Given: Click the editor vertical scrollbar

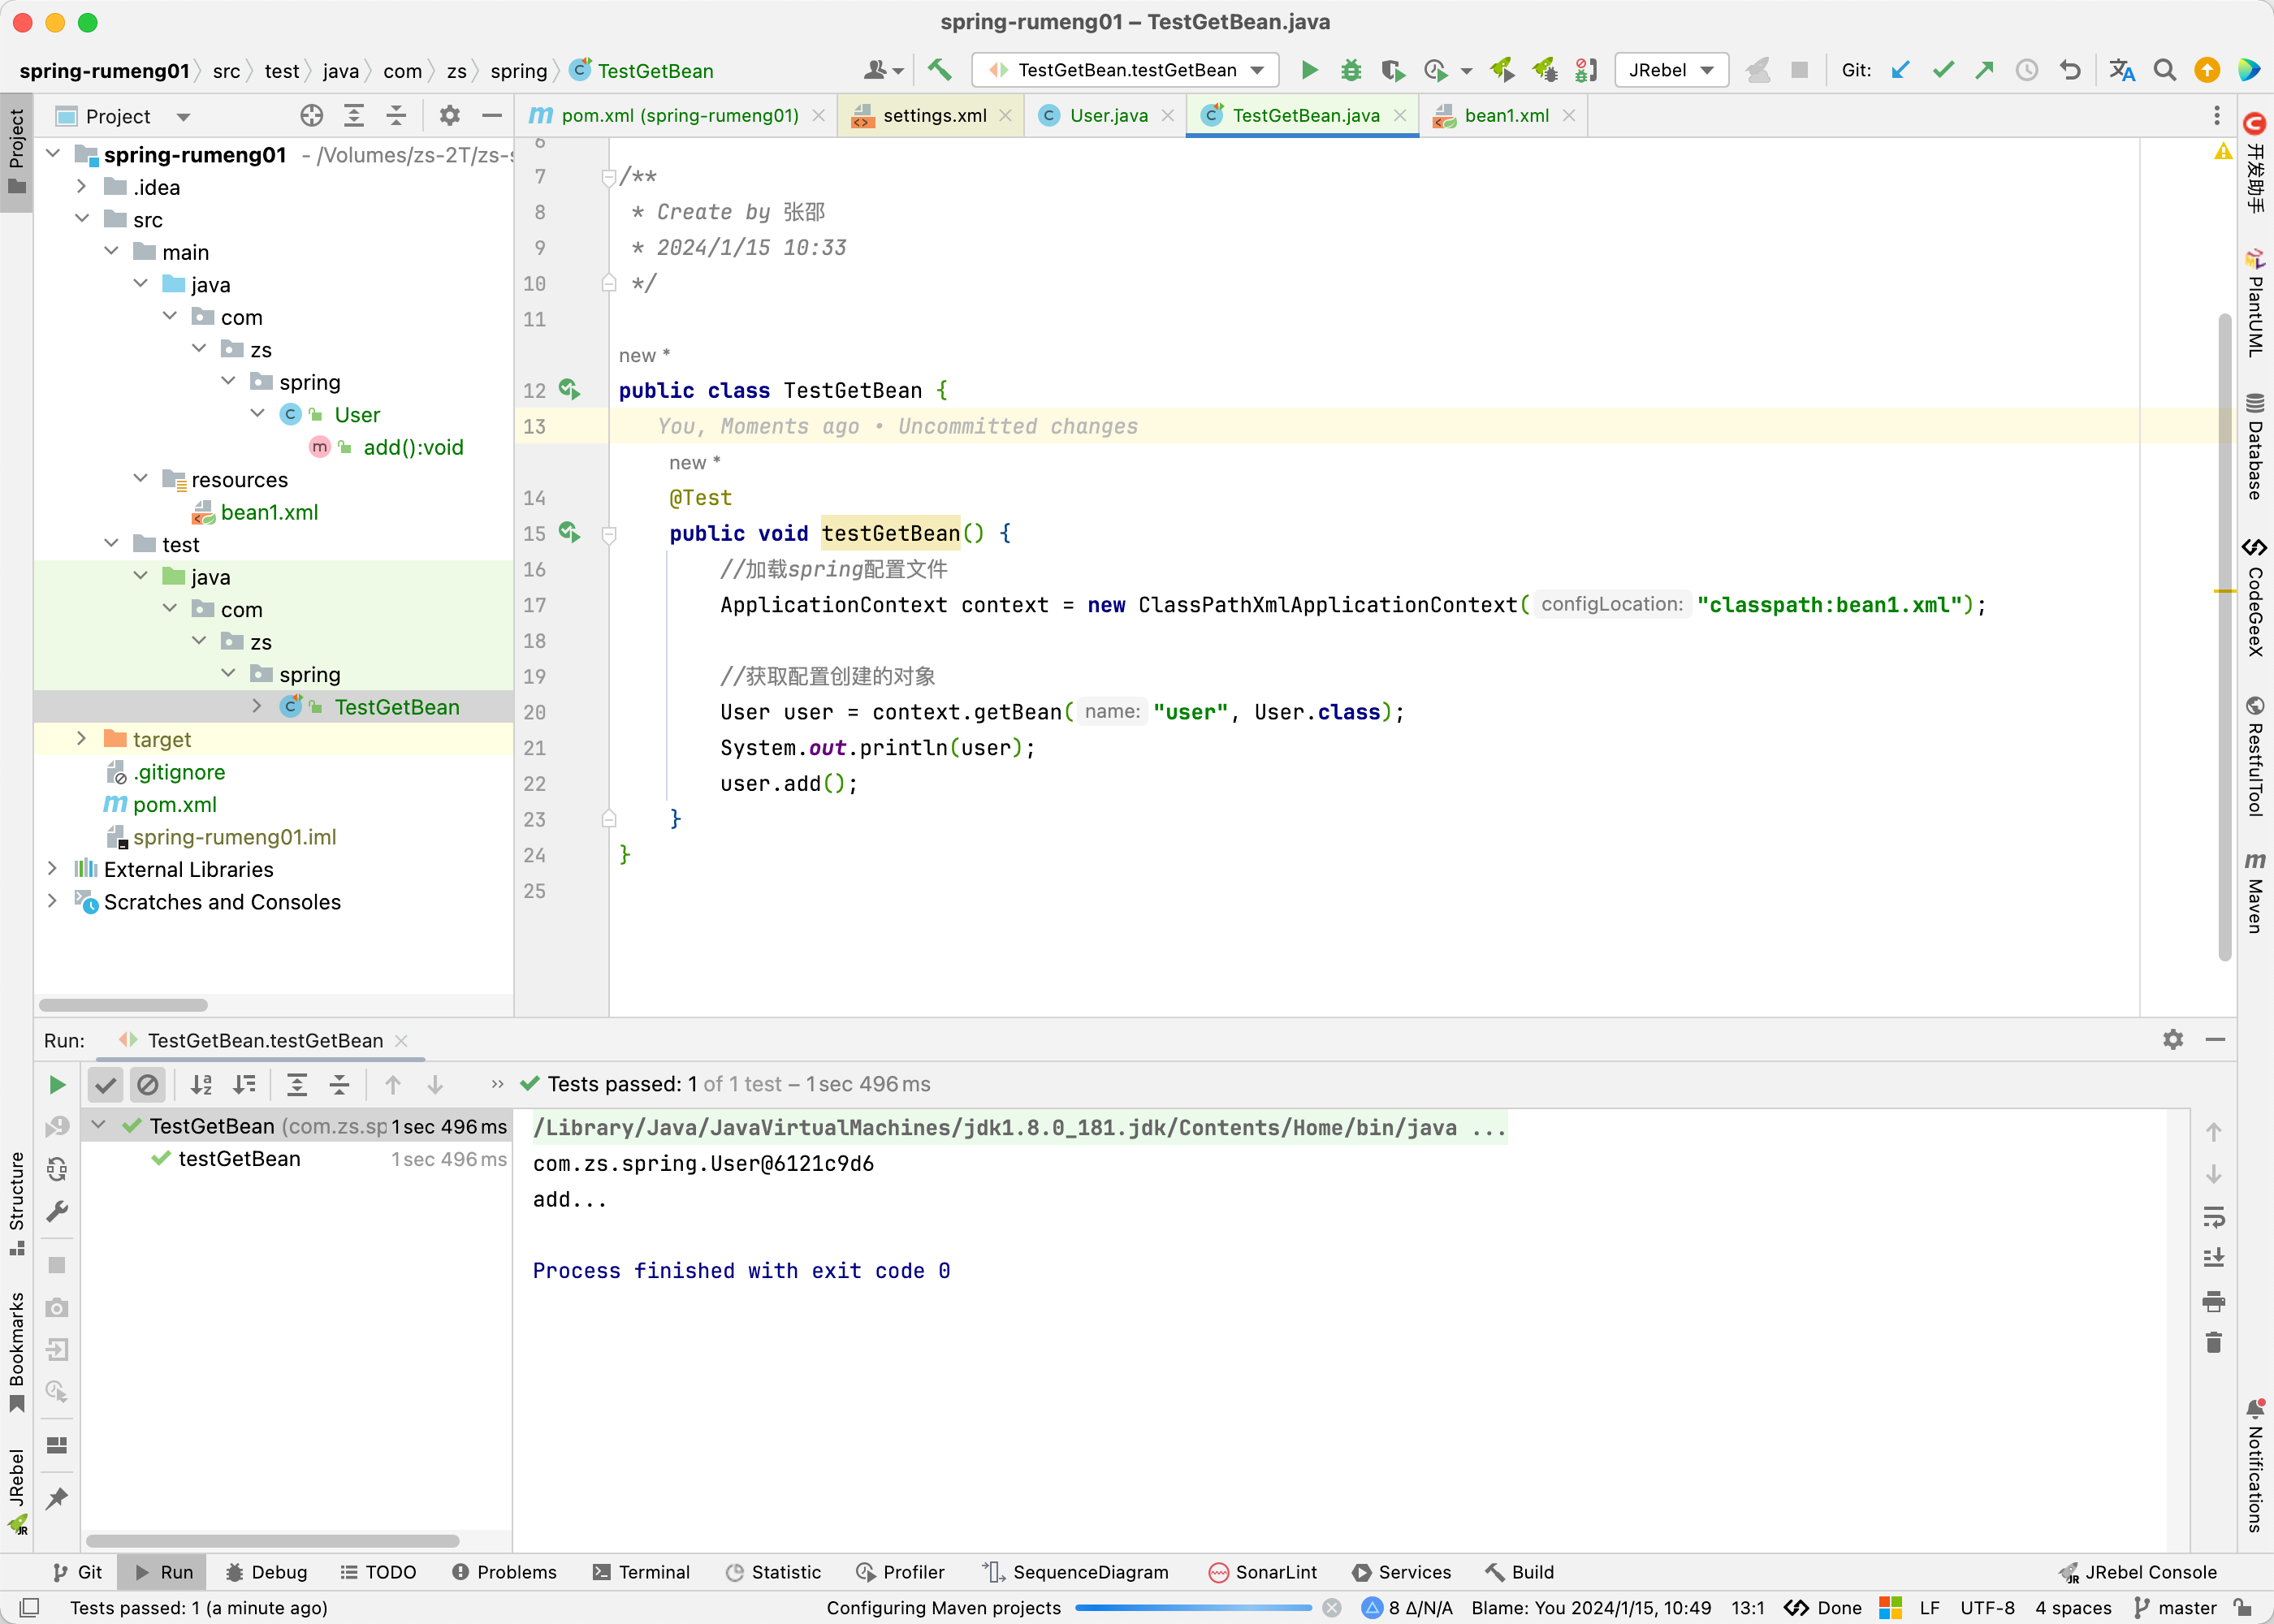Looking at the screenshot, I should [2225, 637].
